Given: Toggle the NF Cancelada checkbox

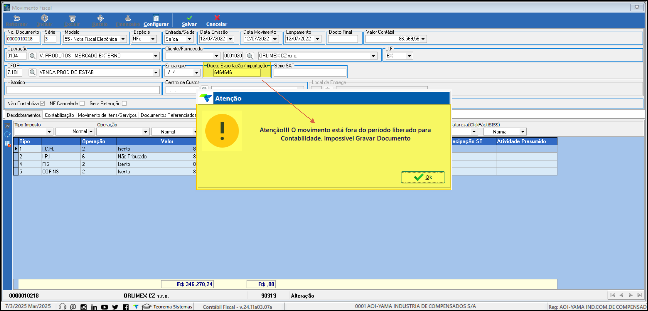Looking at the screenshot, I should coord(82,103).
